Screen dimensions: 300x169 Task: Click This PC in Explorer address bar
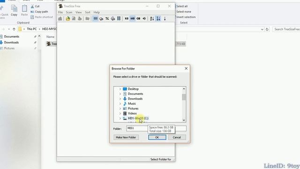(32, 29)
